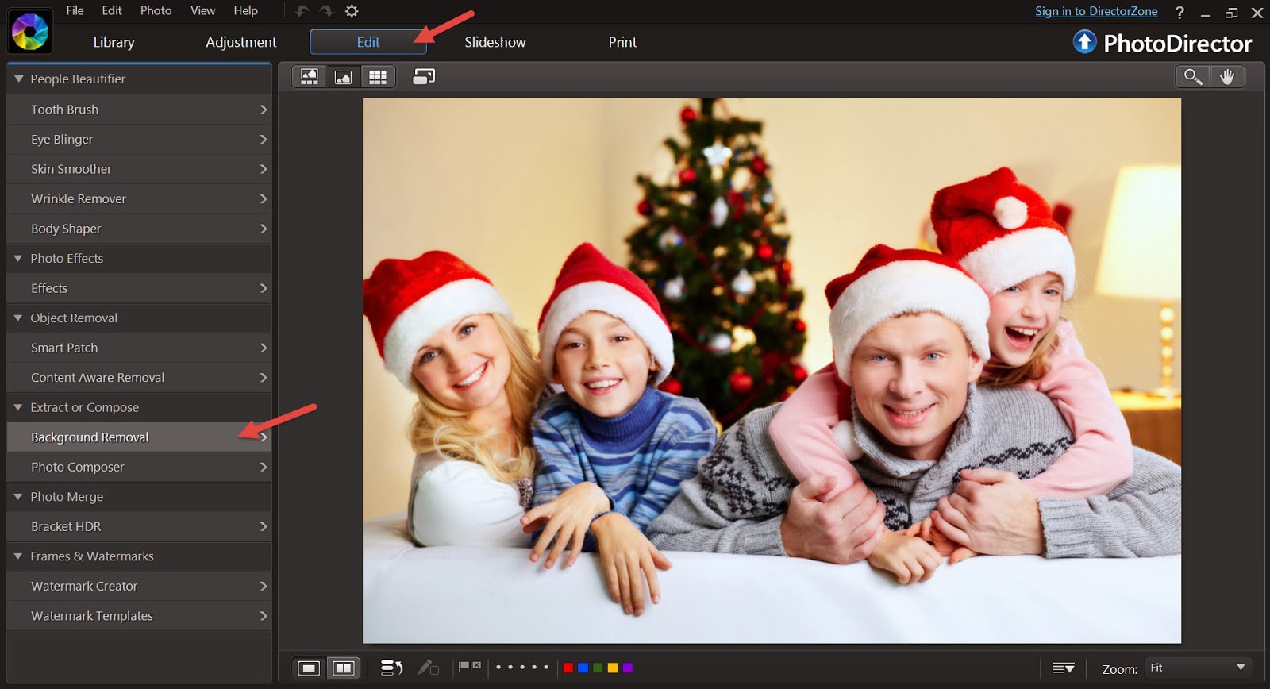Switch to the Print tab
Image resolution: width=1270 pixels, height=689 pixels.
[622, 42]
